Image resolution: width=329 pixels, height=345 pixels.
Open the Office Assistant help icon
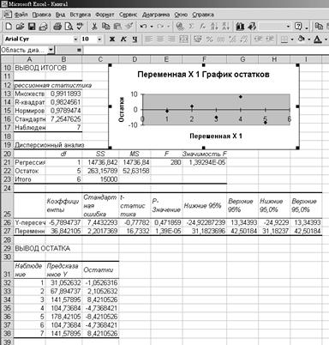[x=298, y=27]
